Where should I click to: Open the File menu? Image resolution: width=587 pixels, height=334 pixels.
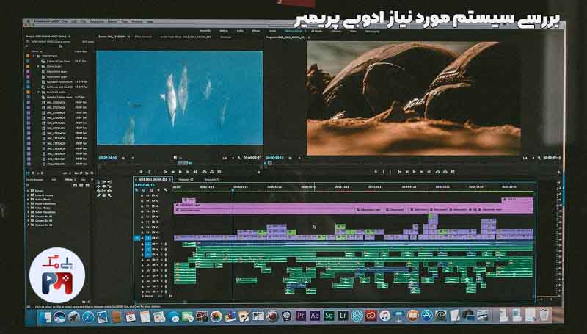65,21
